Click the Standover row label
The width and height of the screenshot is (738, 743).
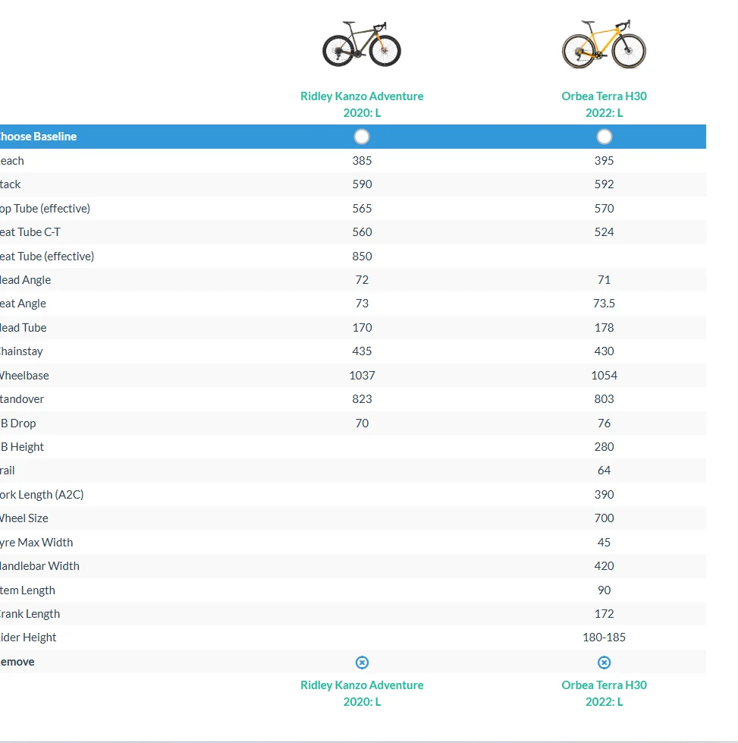22,399
